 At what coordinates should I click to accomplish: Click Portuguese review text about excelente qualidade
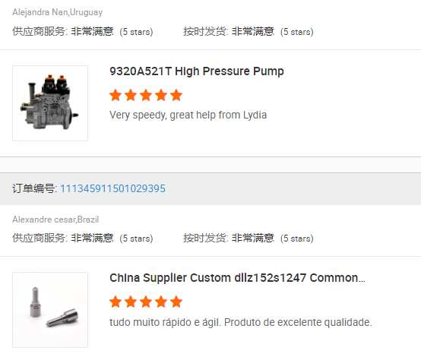(x=241, y=322)
